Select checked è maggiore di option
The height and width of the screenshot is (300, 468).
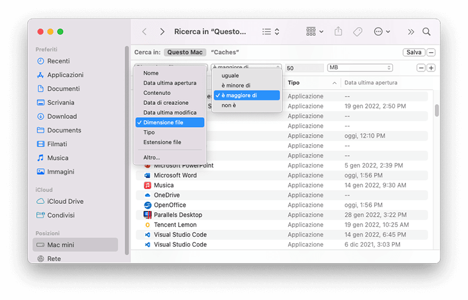[246, 96]
